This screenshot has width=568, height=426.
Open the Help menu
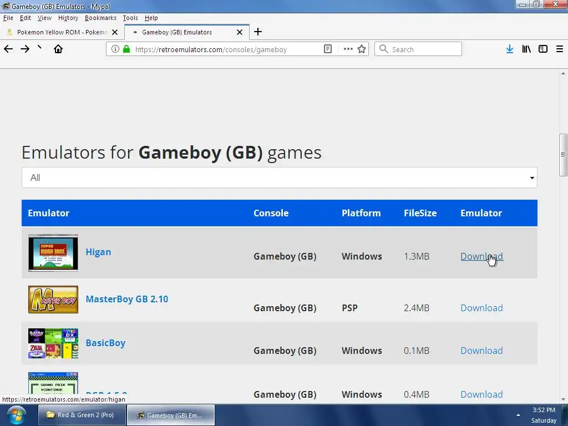point(151,18)
